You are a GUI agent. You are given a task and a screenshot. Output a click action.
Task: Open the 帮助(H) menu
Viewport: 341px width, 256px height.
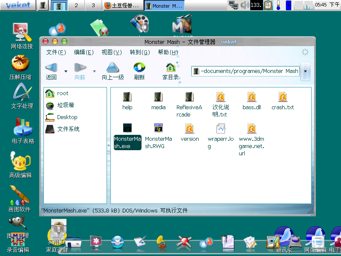click(168, 52)
